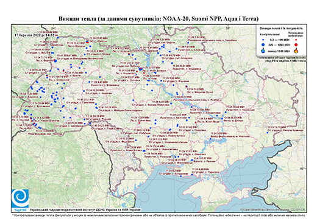Click the small blue dot legend symbol
The image size is (317, 224).
click(263, 40)
